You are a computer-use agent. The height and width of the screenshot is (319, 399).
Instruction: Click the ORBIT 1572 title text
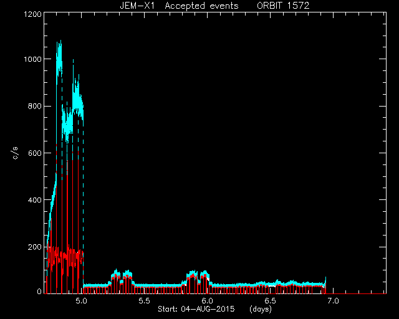coord(283,6)
